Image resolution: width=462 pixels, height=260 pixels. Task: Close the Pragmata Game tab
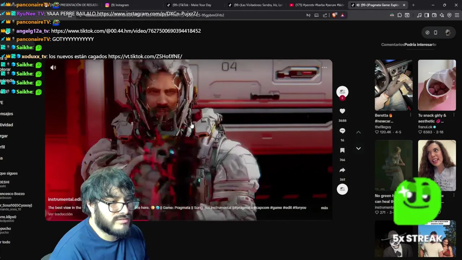pos(404,5)
